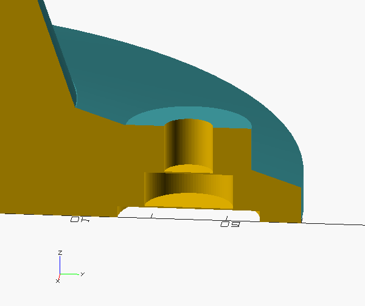This screenshot has width=365, height=306.
Task: Click the elliptical bottom face of upper cylinder
Action: [190, 169]
